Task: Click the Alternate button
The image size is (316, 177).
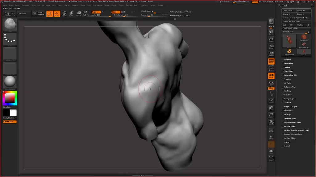Action: pyautogui.click(x=10, y=122)
